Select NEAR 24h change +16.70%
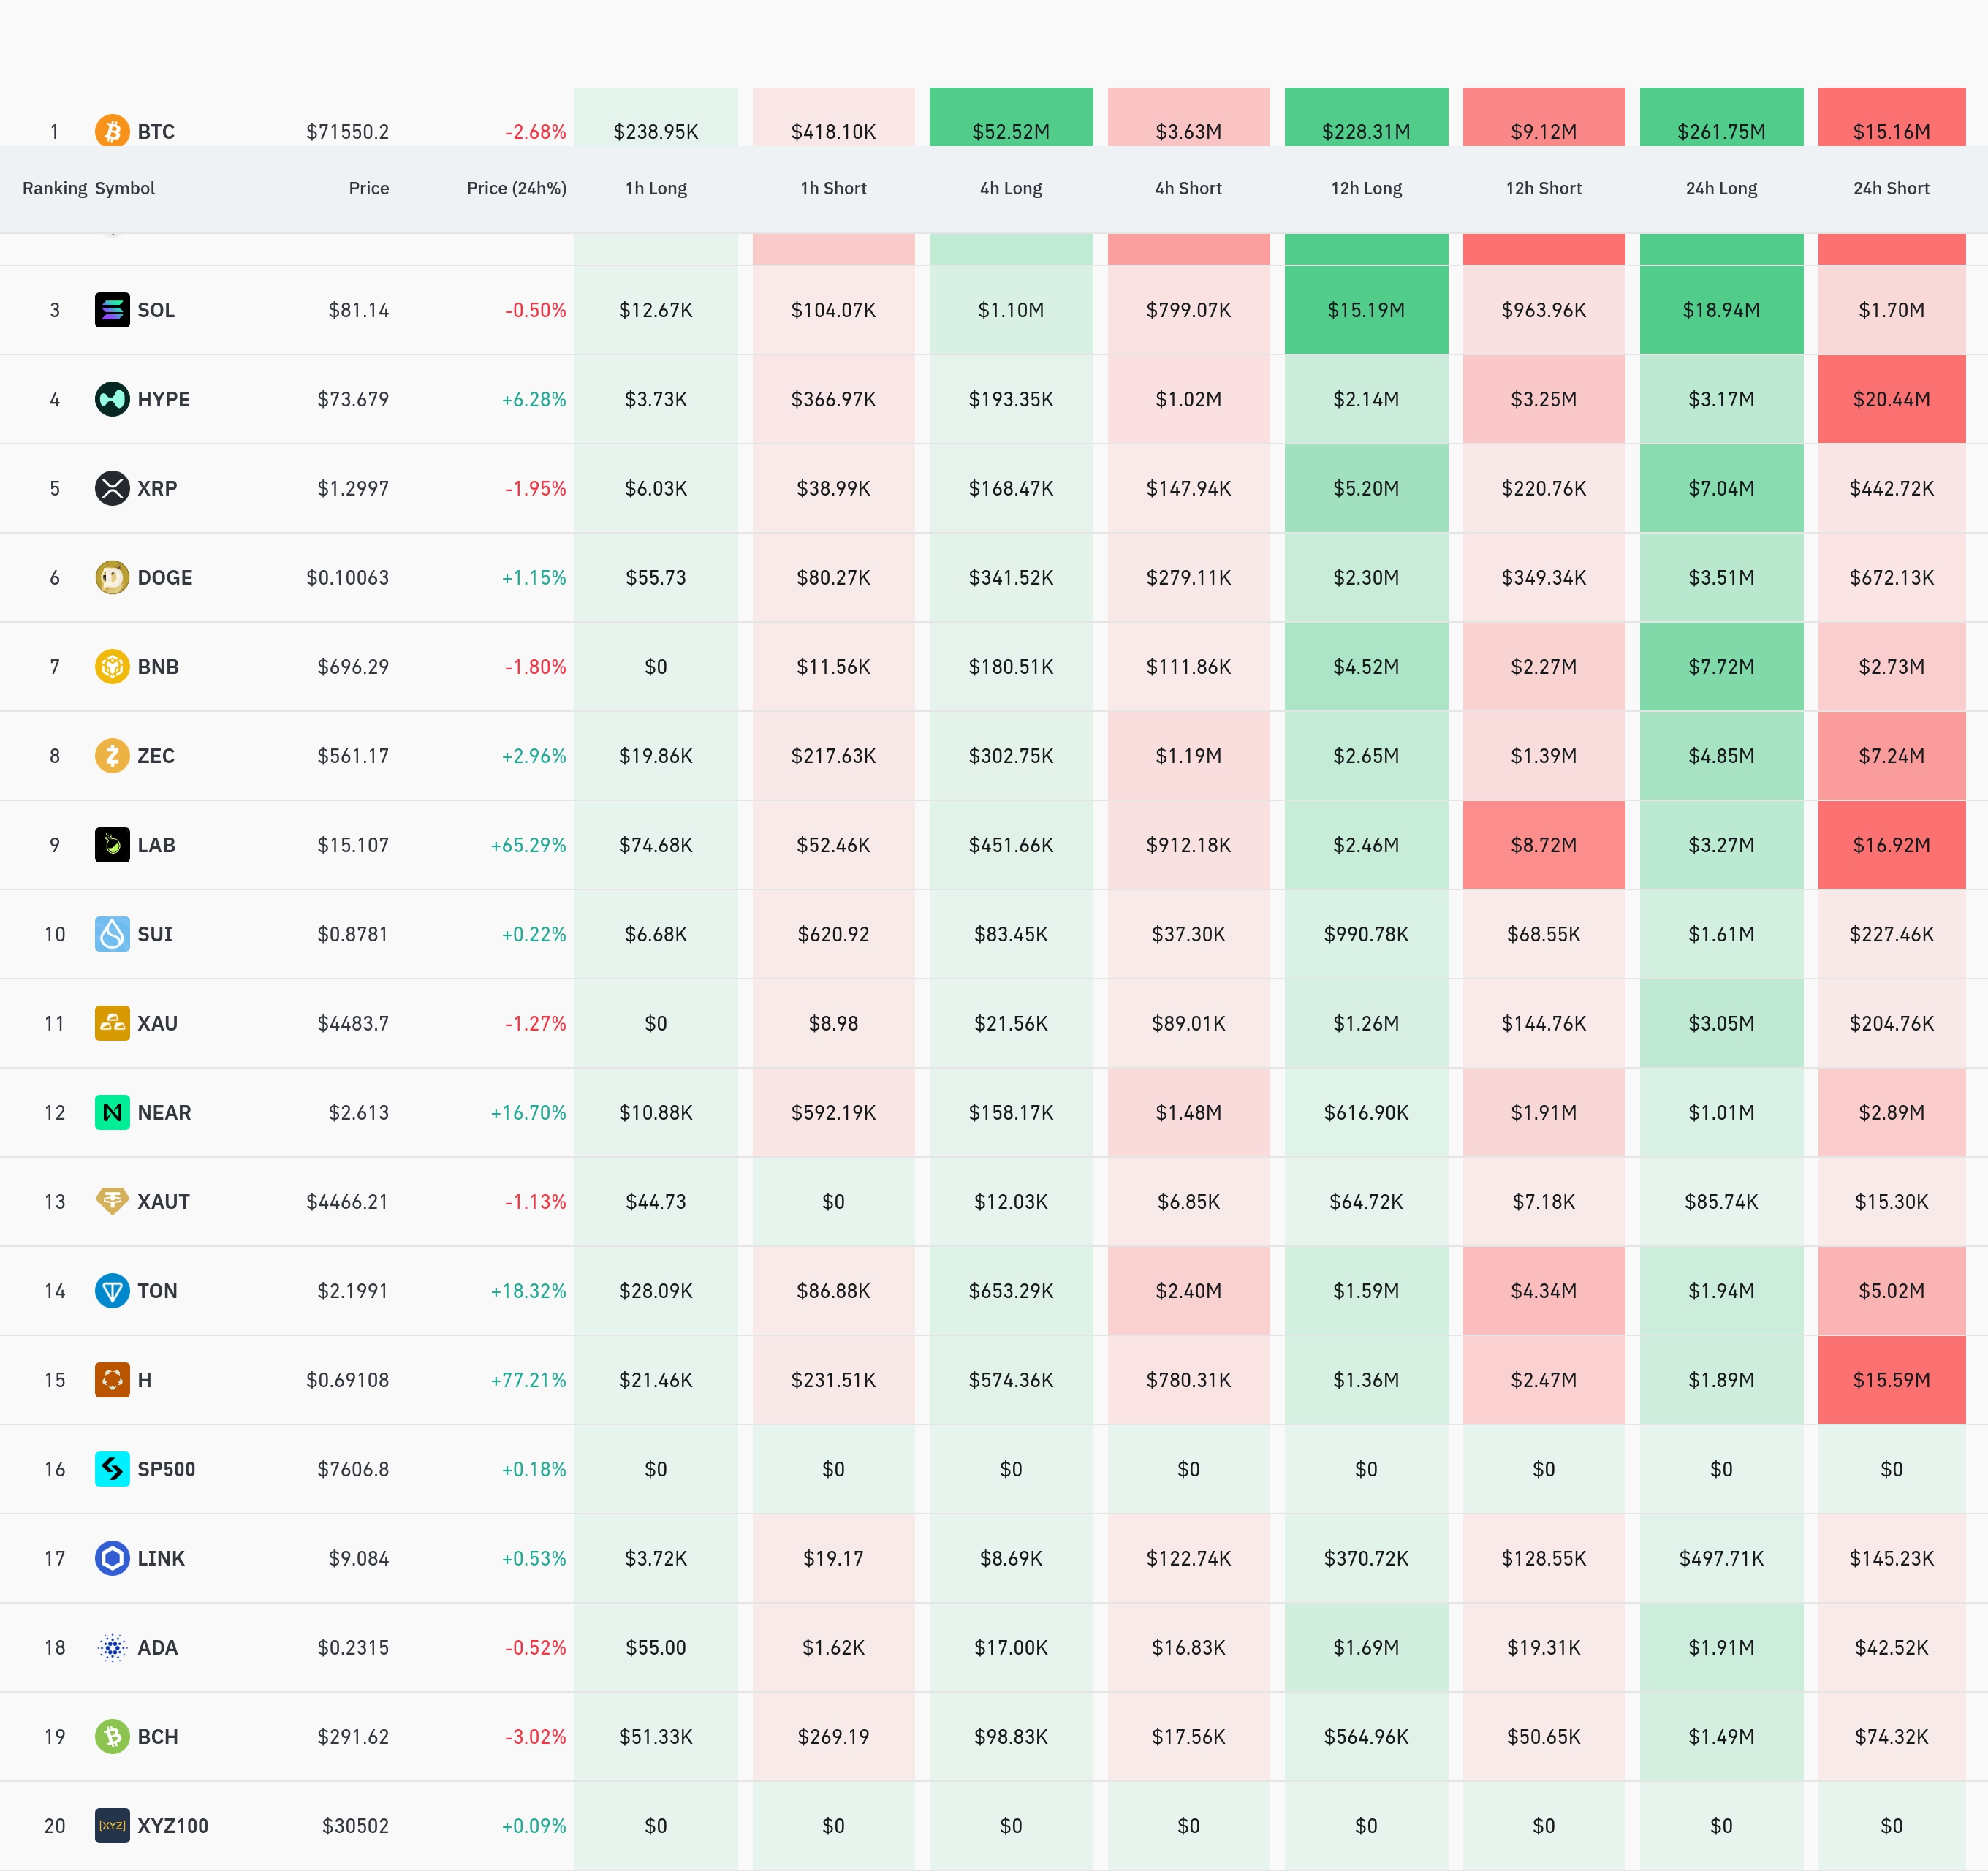 tap(528, 1112)
